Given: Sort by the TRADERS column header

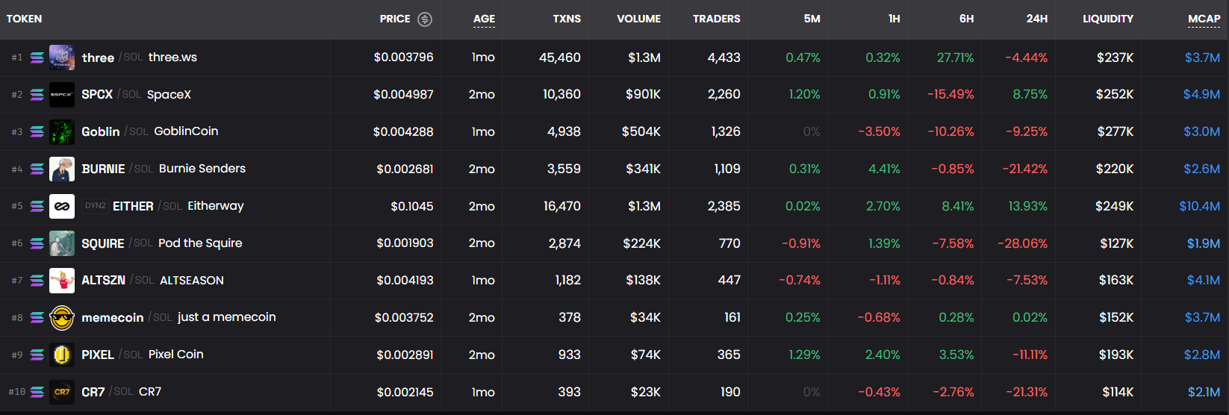Looking at the screenshot, I should 716,19.
